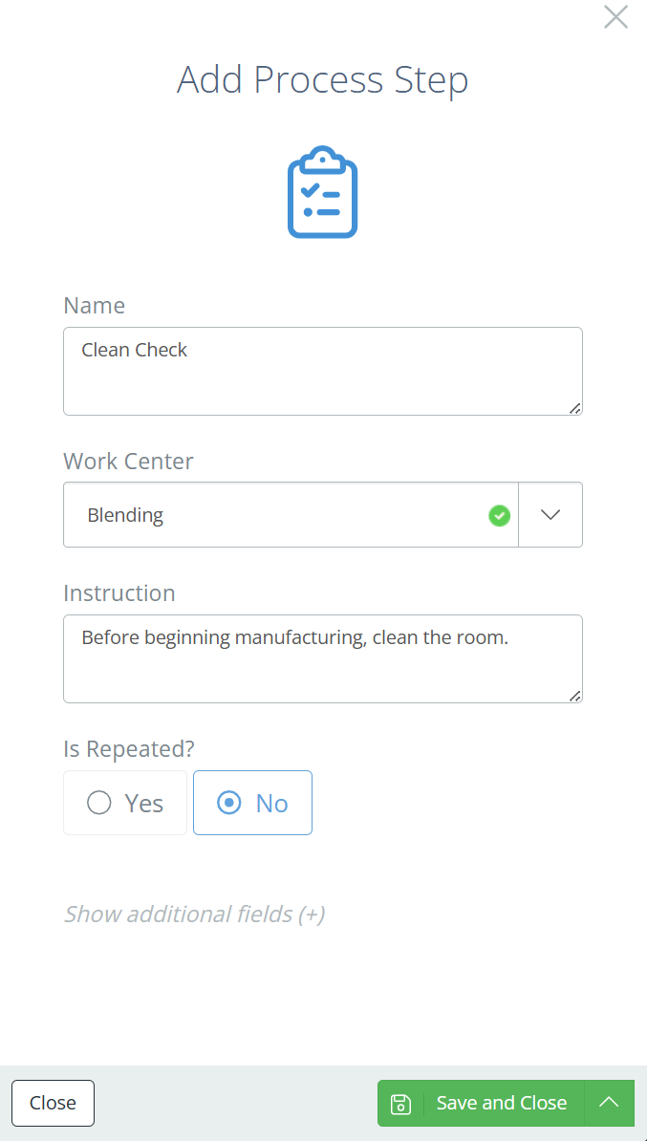Click the Instruction field label
This screenshot has height=1141, width=647.
click(x=119, y=593)
